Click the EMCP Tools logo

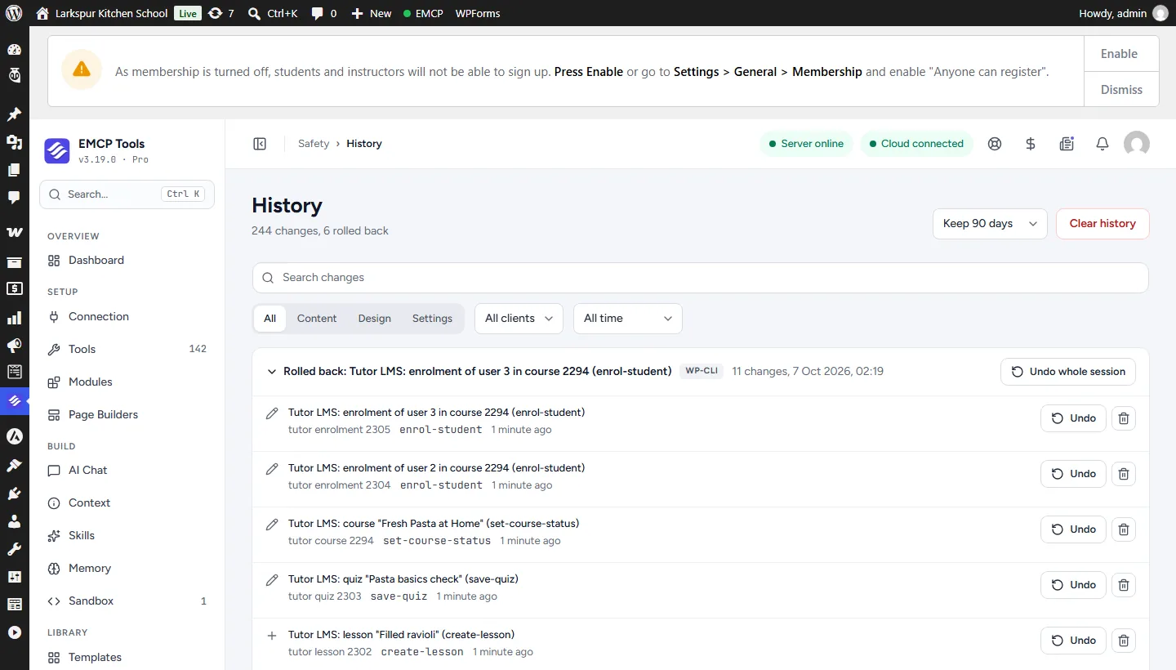pyautogui.click(x=57, y=150)
